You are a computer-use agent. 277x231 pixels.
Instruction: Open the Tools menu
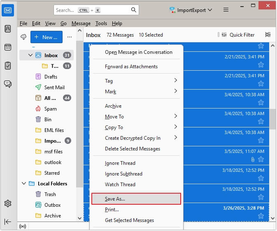click(x=101, y=23)
